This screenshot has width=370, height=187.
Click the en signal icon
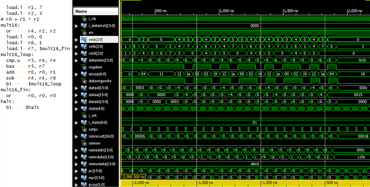pyautogui.click(x=84, y=33)
